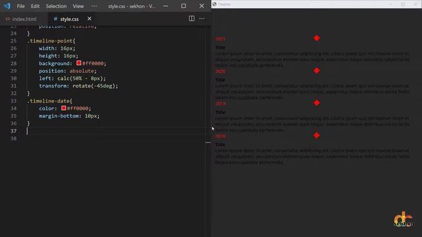The image size is (422, 237).
Task: Open color swatch on line 34
Action: click(63, 108)
